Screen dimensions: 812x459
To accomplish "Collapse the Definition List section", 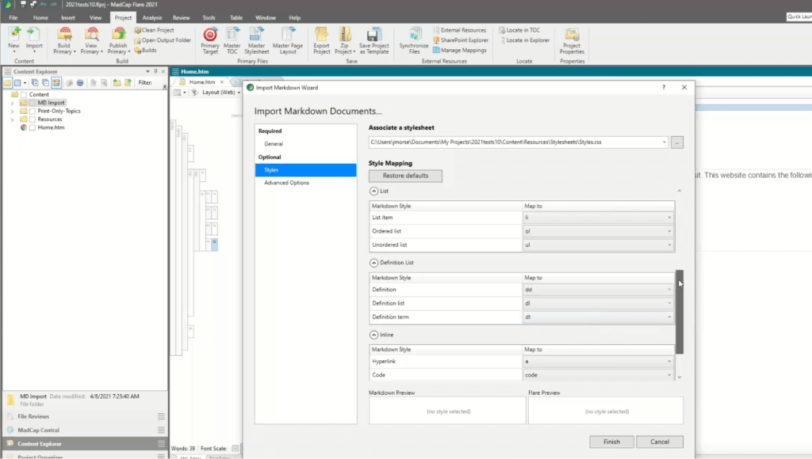I will point(374,263).
